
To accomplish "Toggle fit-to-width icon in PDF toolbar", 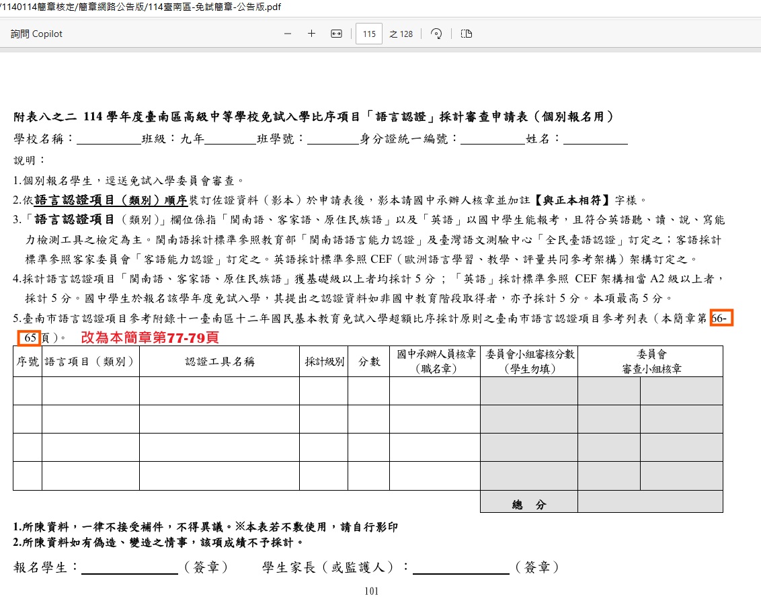I will point(336,34).
